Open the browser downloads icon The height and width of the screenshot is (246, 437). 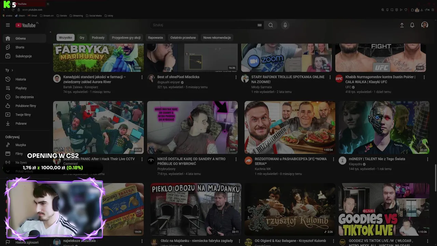tap(422, 10)
